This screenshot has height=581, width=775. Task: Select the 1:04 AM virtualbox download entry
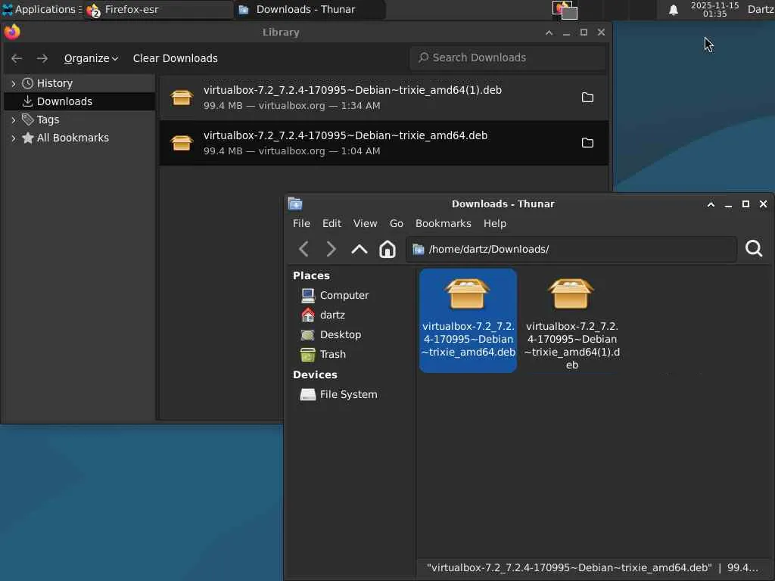click(384, 143)
